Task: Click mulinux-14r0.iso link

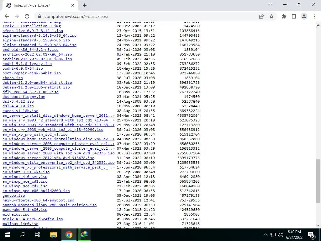Action: pyautogui.click(x=20, y=224)
